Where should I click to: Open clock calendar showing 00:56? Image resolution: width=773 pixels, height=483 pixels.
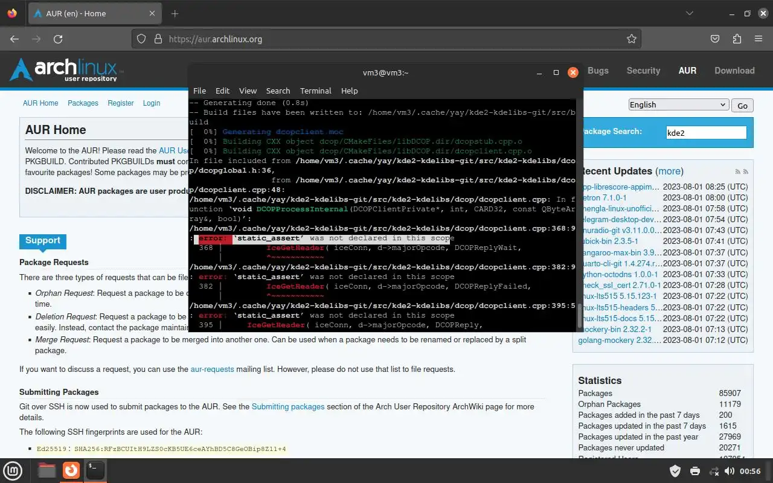(750, 471)
